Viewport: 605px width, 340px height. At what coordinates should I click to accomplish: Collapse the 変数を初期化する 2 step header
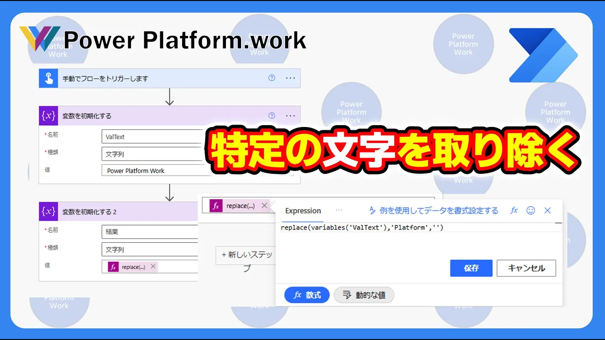[119, 212]
